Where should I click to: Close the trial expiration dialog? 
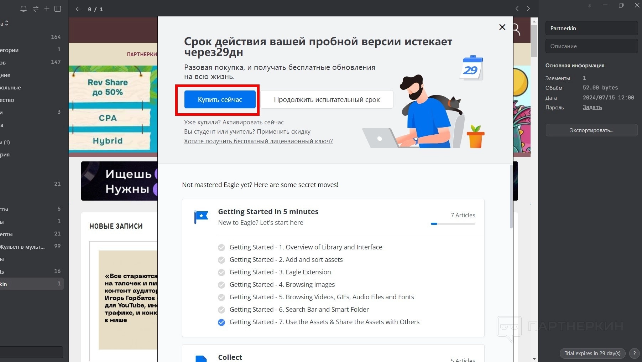[x=502, y=27]
